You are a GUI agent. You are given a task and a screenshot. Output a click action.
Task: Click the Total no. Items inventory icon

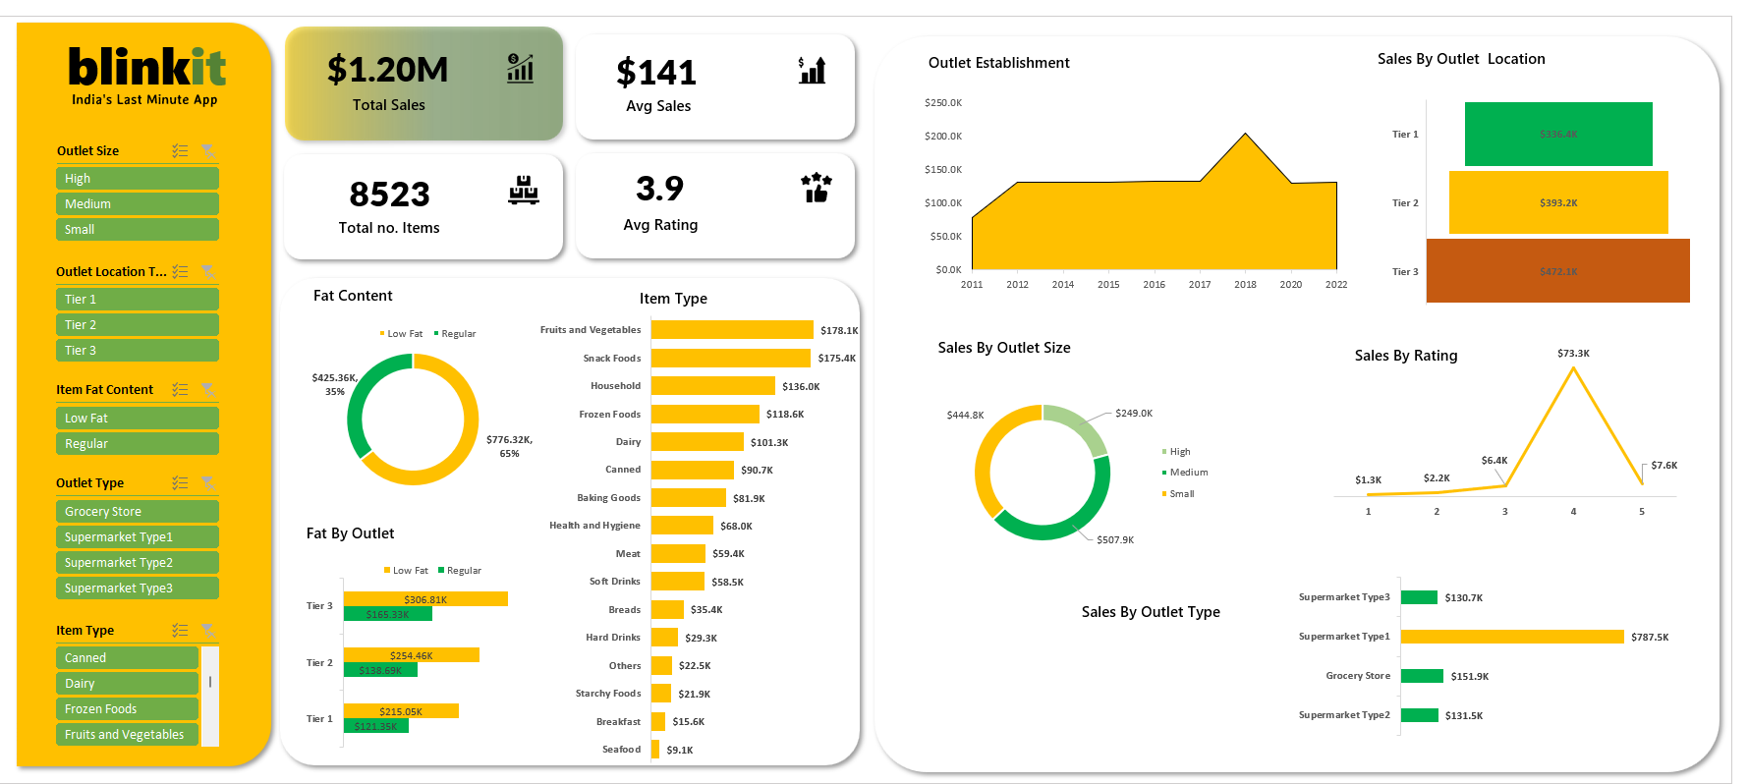pyautogui.click(x=523, y=190)
